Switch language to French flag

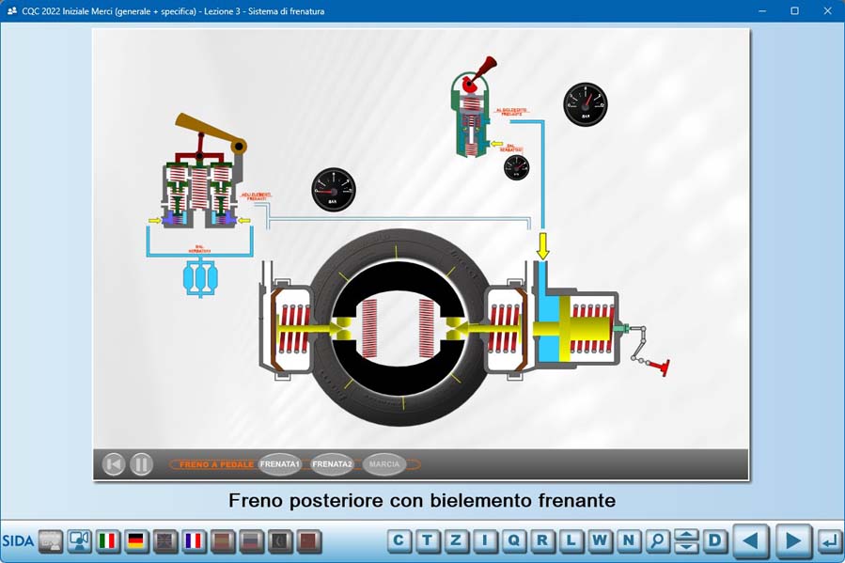coord(194,541)
